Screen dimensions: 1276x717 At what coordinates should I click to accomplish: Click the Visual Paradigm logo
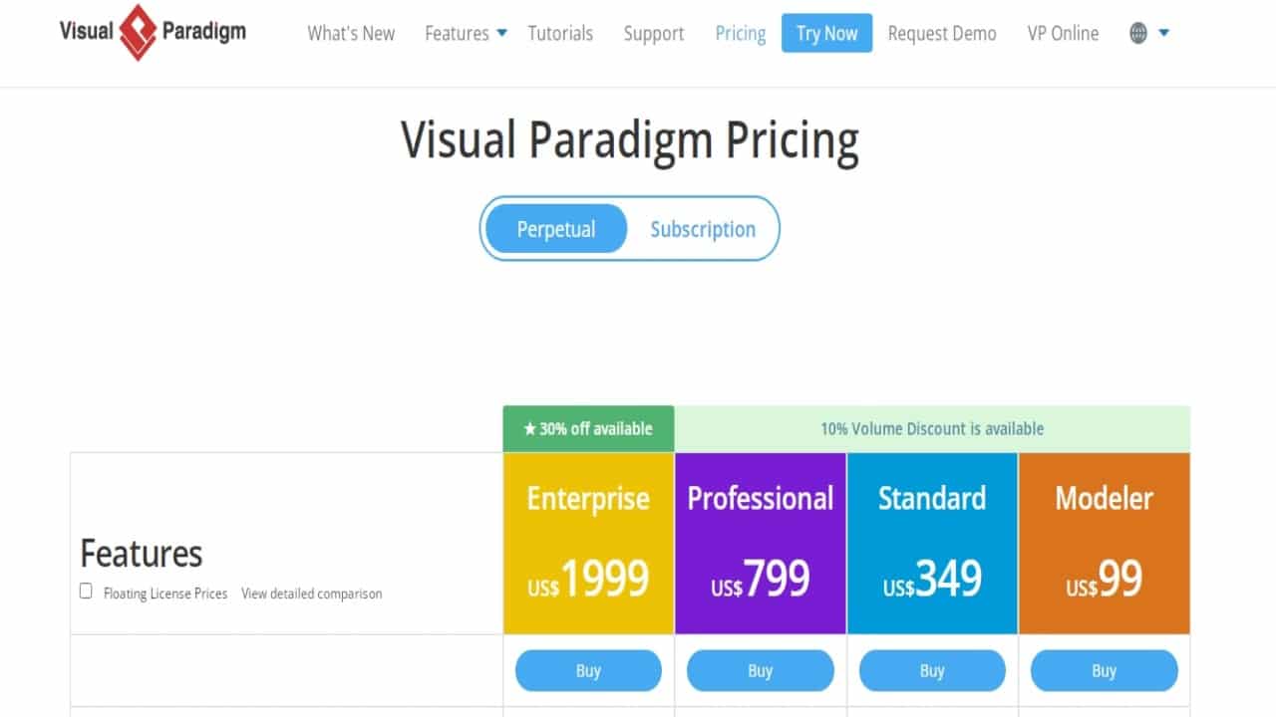click(153, 32)
